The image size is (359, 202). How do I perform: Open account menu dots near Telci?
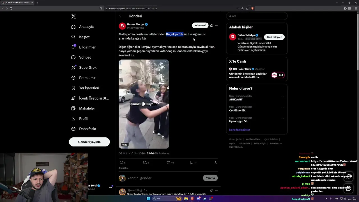coord(111,187)
